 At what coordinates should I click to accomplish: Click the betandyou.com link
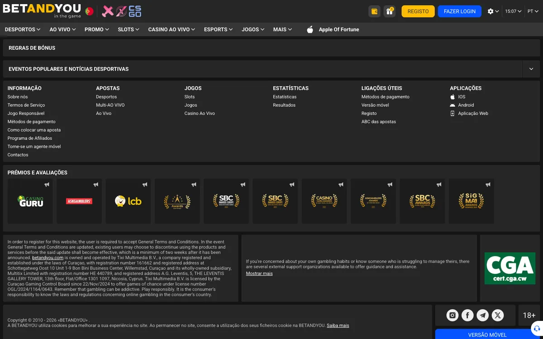tap(48, 258)
